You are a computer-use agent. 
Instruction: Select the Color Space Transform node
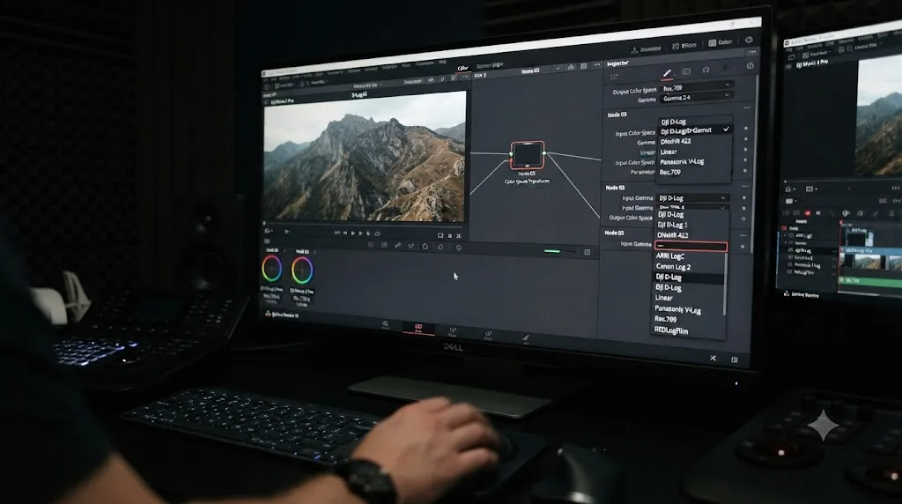[528, 155]
